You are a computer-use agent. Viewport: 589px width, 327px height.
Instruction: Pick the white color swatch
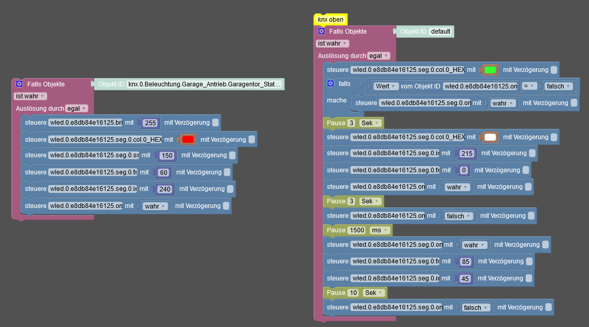coord(490,137)
